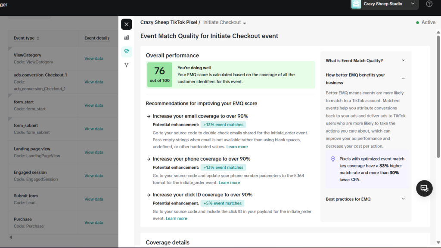
Task: Click the branch fork icon in sidebar
Action: point(126,65)
